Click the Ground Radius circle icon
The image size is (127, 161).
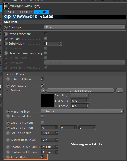8,133
